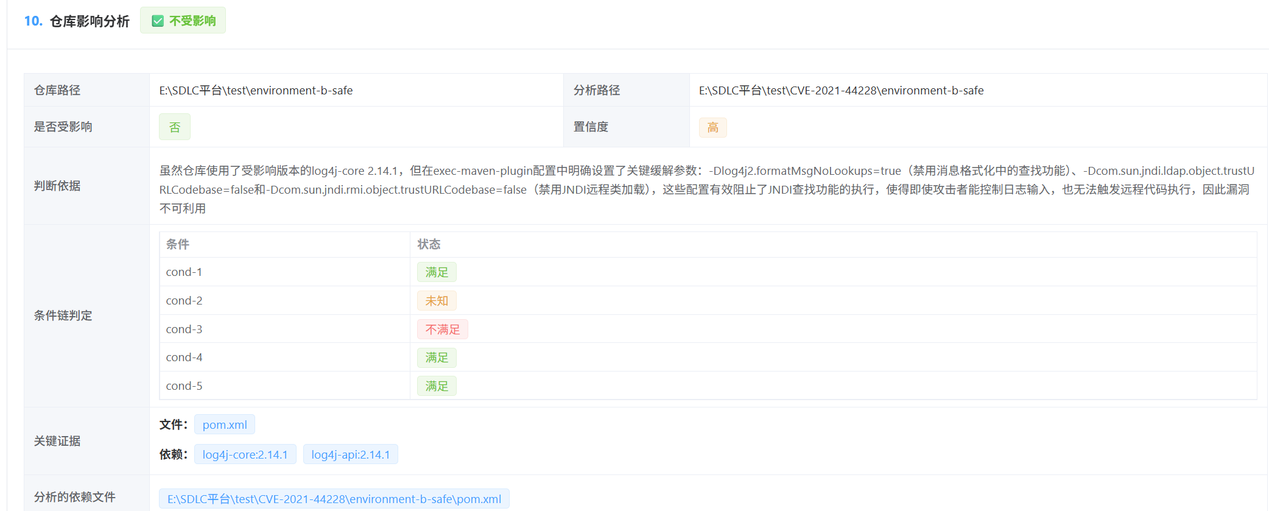Image resolution: width=1269 pixels, height=511 pixels.
Task: Click the 满足 status tag for cond-1
Action: pyautogui.click(x=437, y=272)
